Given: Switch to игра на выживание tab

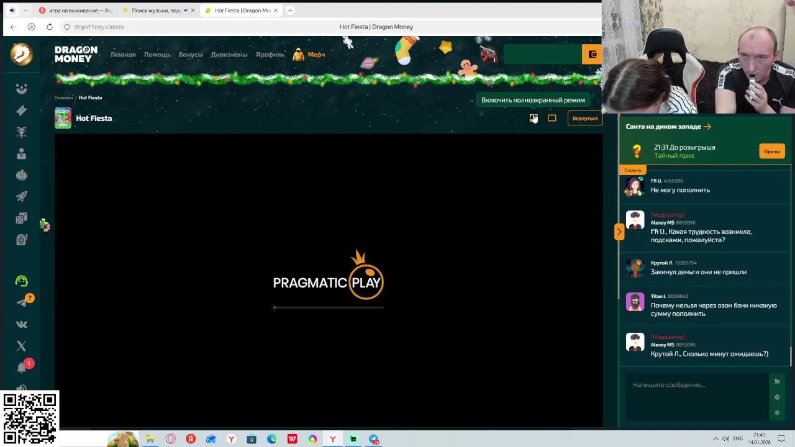Looking at the screenshot, I should (75, 11).
